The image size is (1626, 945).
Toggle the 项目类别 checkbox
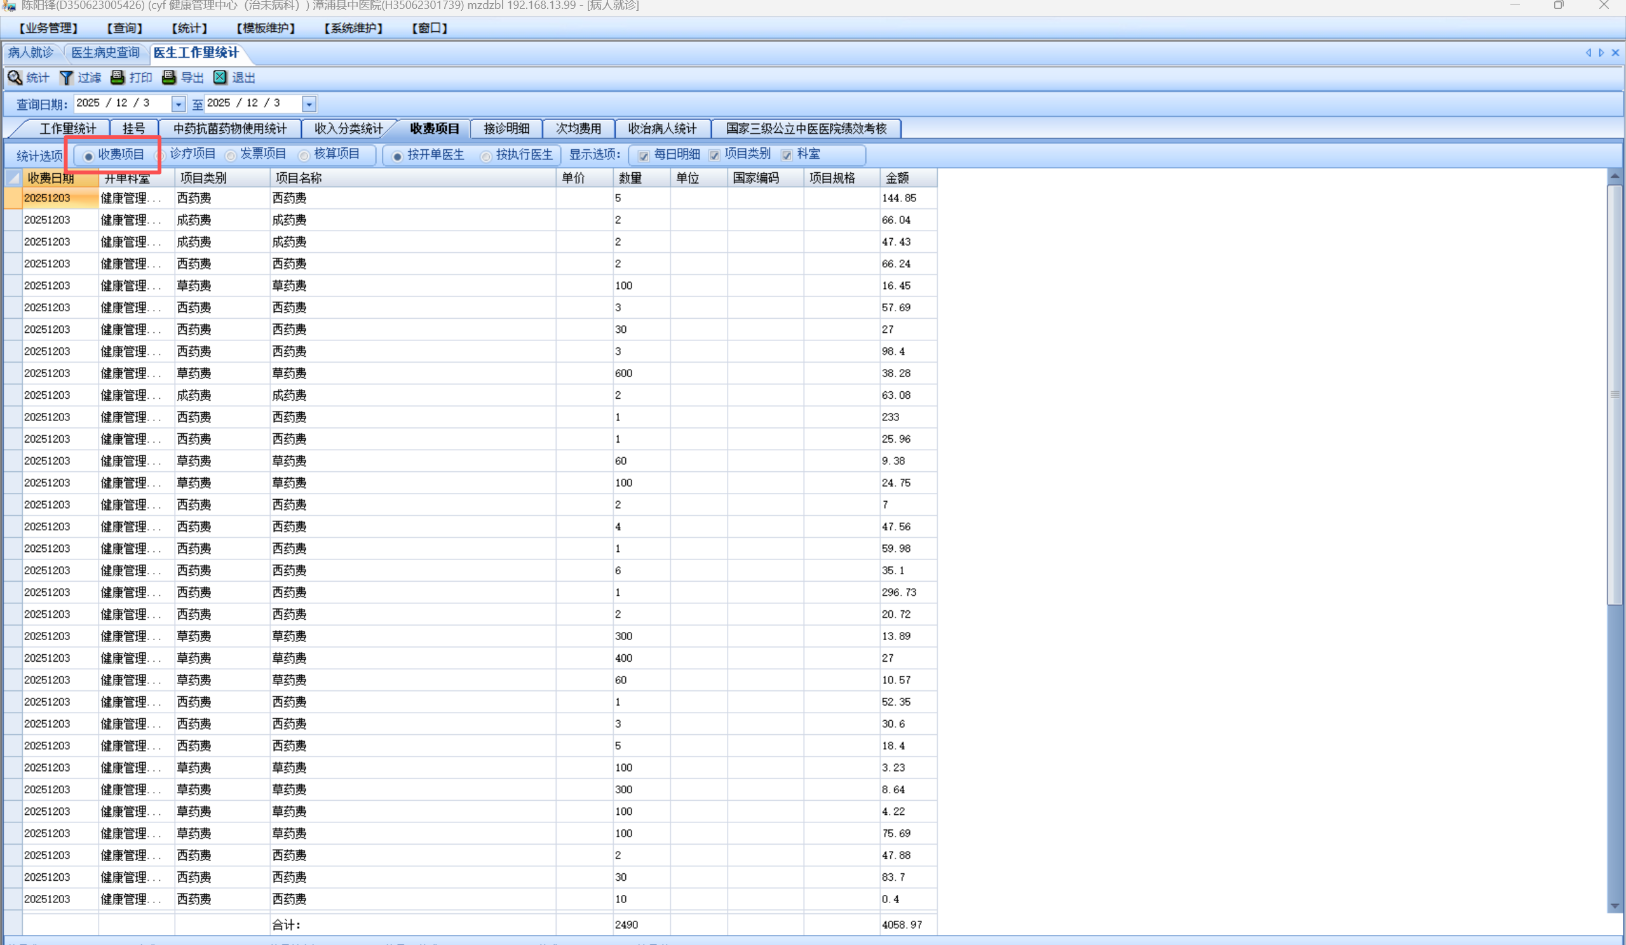(x=714, y=156)
